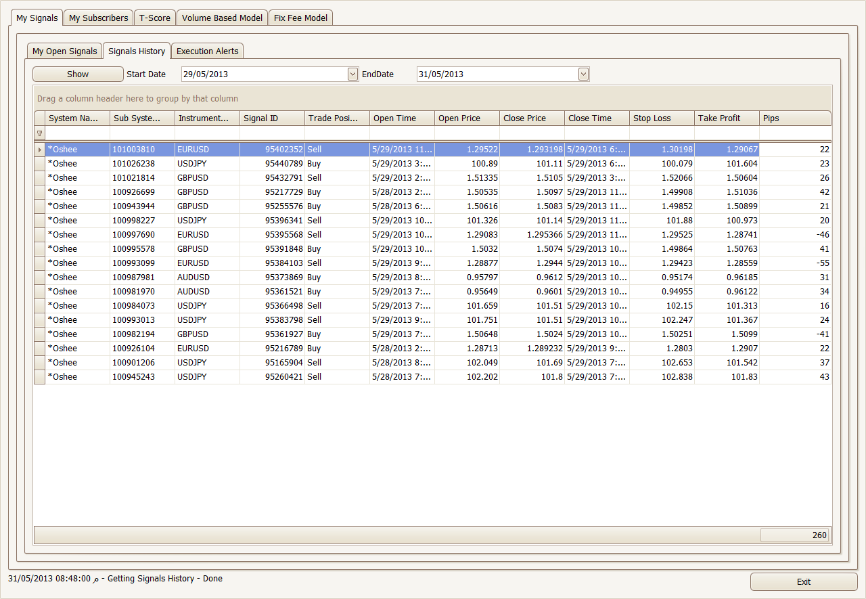866x599 pixels.
Task: Click row selector for 100945243 row
Action: coord(39,377)
